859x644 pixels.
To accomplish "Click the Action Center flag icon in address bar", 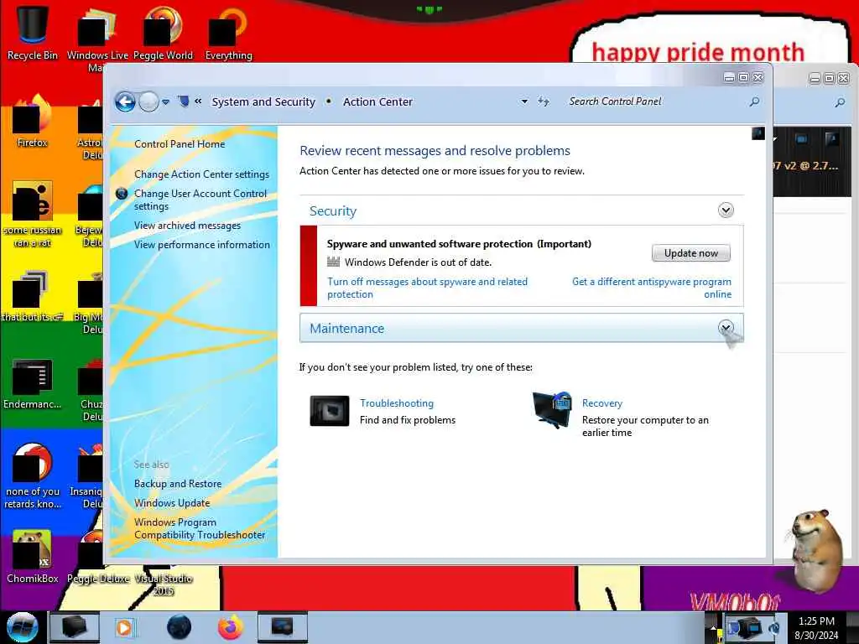I will [x=184, y=101].
